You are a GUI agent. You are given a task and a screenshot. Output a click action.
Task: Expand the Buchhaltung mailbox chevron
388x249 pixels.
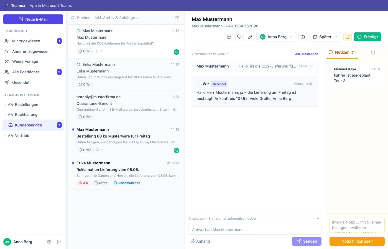5,115
